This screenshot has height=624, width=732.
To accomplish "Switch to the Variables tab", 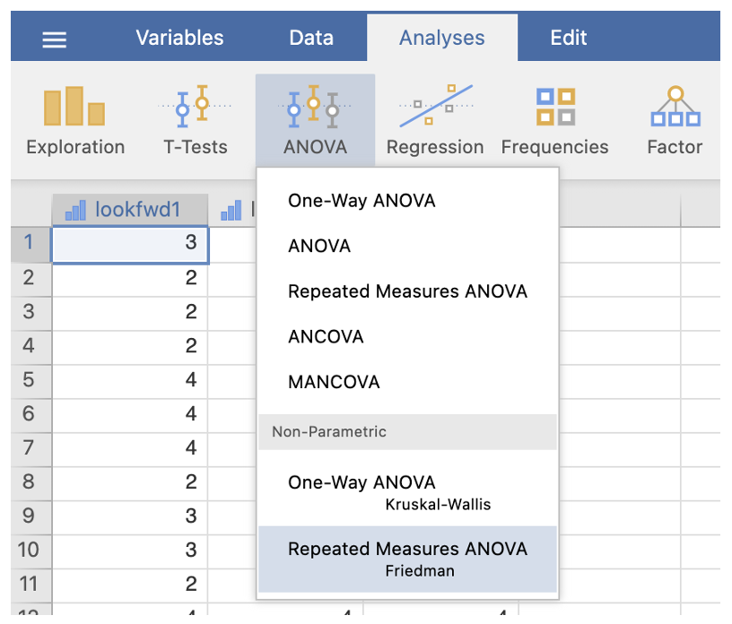I will 179,38.
